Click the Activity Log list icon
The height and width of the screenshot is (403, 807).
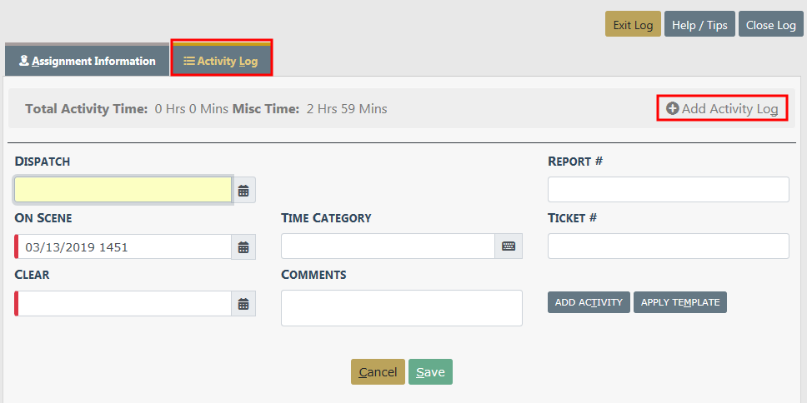click(189, 61)
